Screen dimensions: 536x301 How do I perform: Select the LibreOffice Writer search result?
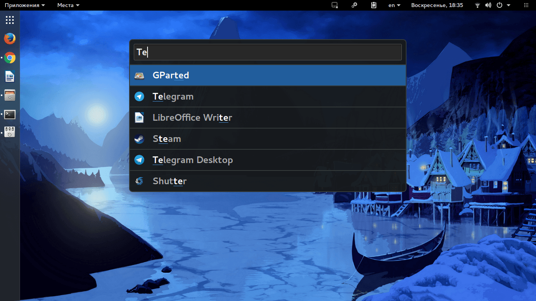[x=268, y=118]
